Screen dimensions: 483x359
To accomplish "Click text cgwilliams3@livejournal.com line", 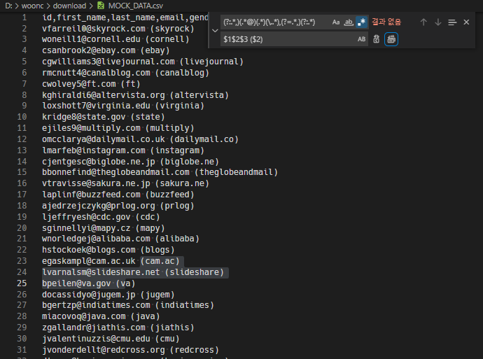I will pos(143,62).
